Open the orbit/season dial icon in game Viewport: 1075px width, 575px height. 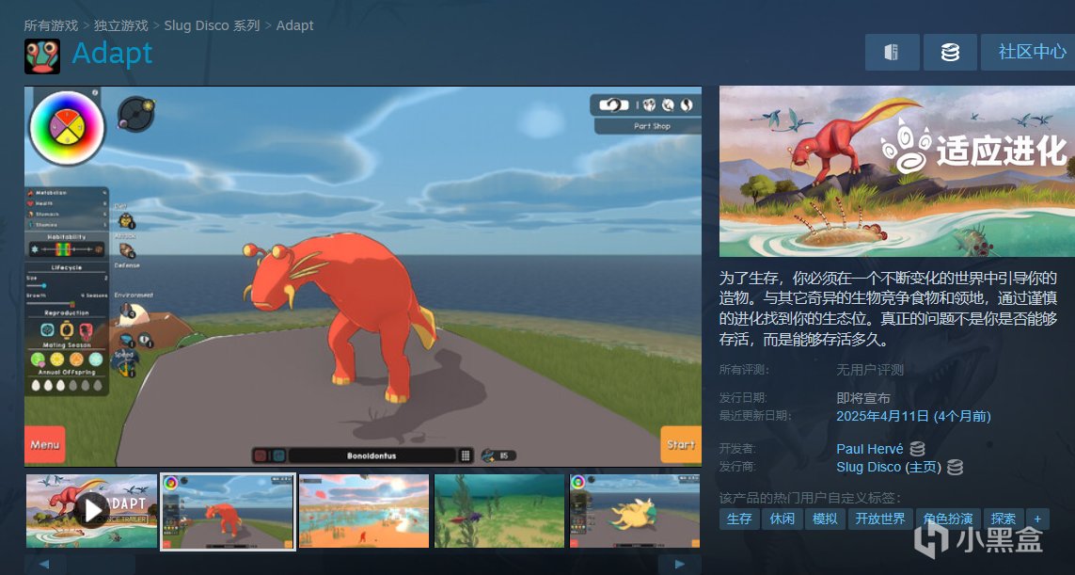tap(135, 114)
